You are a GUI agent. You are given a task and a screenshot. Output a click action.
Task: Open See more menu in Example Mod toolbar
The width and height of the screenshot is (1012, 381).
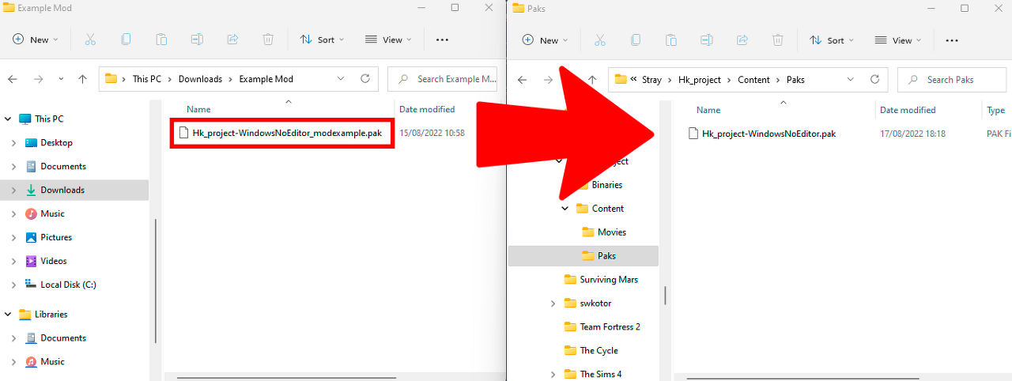tap(442, 40)
